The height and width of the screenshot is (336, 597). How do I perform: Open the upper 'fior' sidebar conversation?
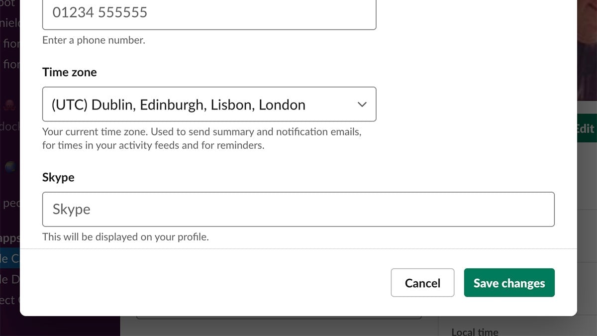(11, 43)
